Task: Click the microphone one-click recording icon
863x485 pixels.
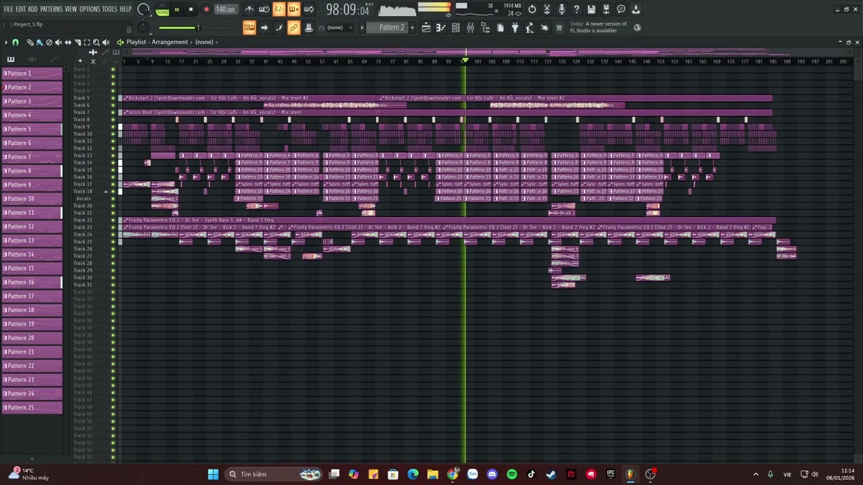Action: tap(562, 9)
